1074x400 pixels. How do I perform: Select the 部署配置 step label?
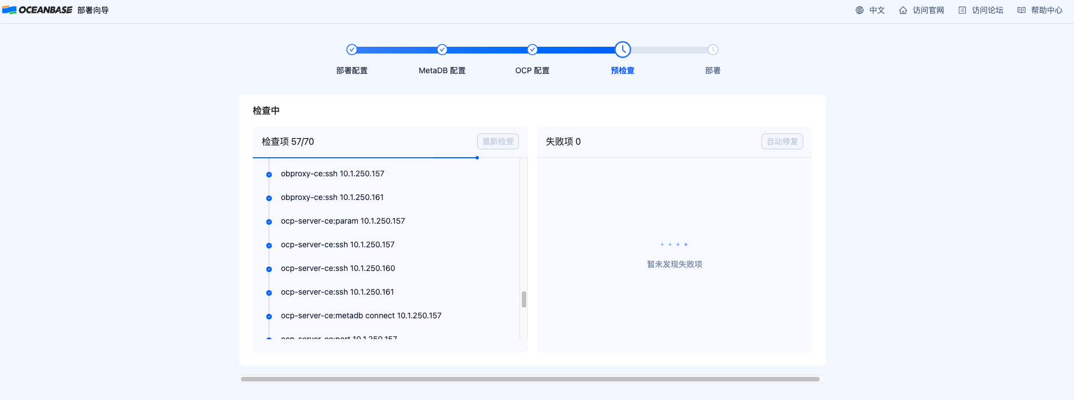[352, 70]
